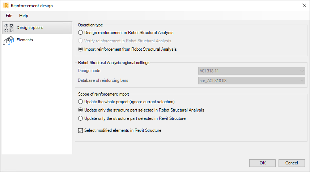This screenshot has width=310, height=172.
Task: Click the OK button
Action: [x=262, y=163]
